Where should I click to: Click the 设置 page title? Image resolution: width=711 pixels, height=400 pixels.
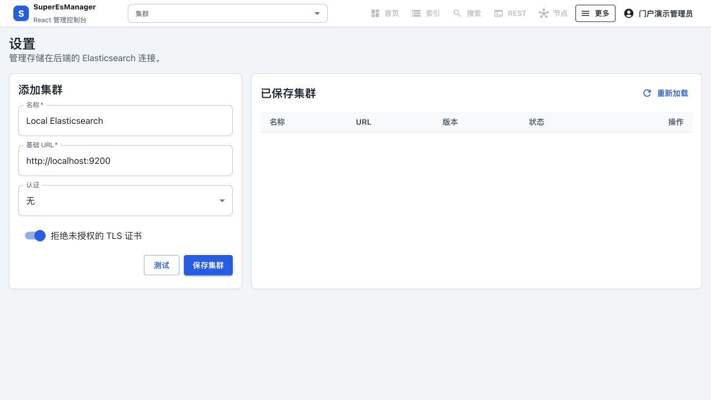tap(22, 44)
